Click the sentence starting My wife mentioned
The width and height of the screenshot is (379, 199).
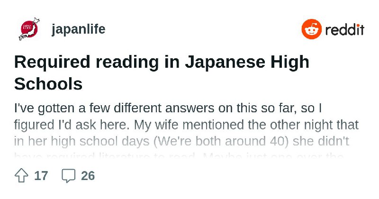pos(246,125)
